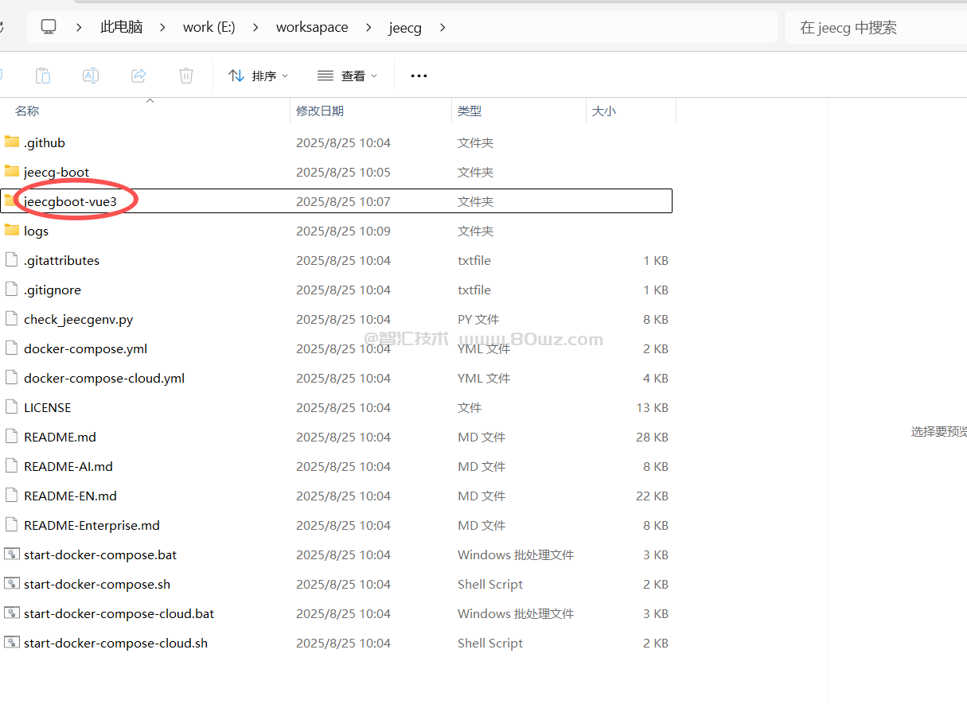Image resolution: width=967 pixels, height=704 pixels.
Task: Navigate to worksapace breadcrumb
Action: point(312,27)
